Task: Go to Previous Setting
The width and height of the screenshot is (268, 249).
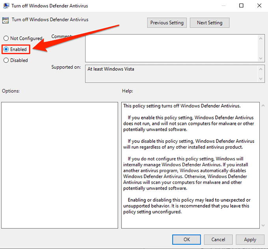Action: [167, 23]
